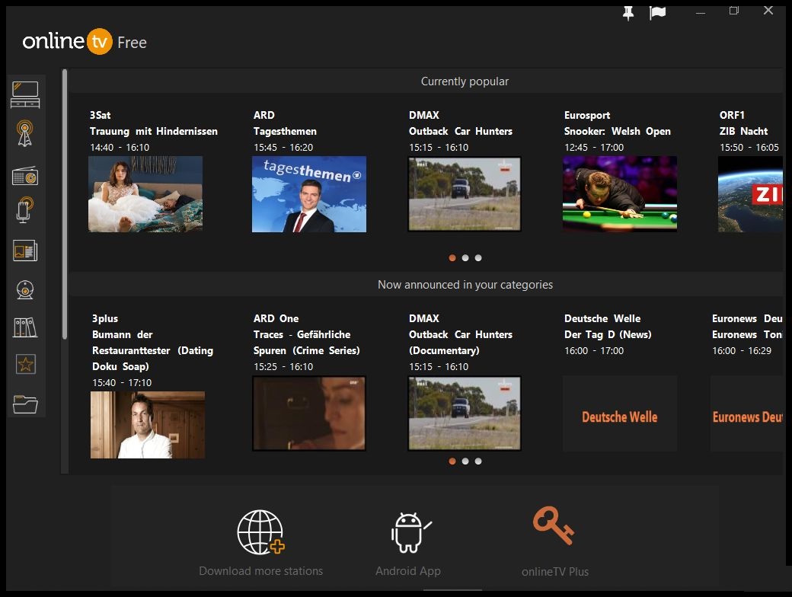Open the library books sidebar icon
The height and width of the screenshot is (597, 792).
pyautogui.click(x=25, y=327)
